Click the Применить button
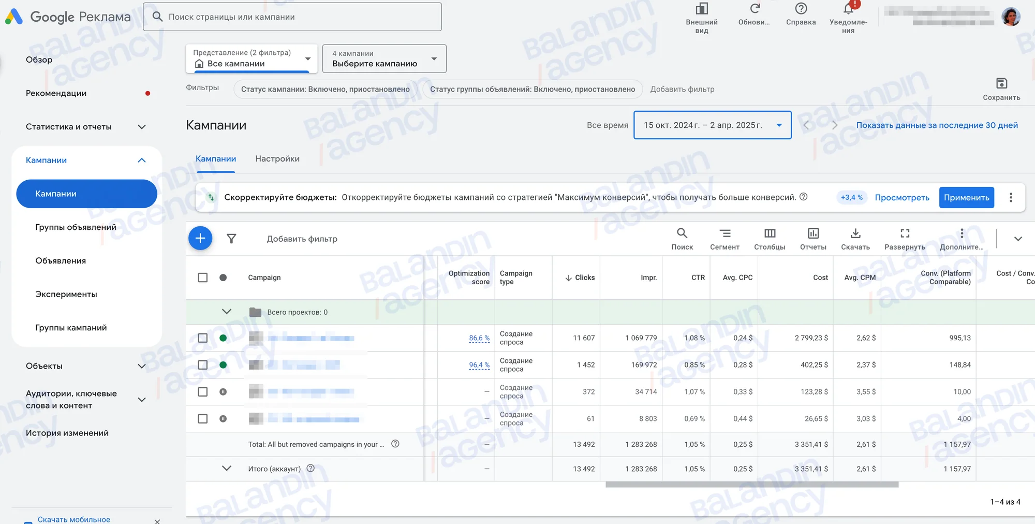Viewport: 1035px width, 524px height. coord(966,197)
